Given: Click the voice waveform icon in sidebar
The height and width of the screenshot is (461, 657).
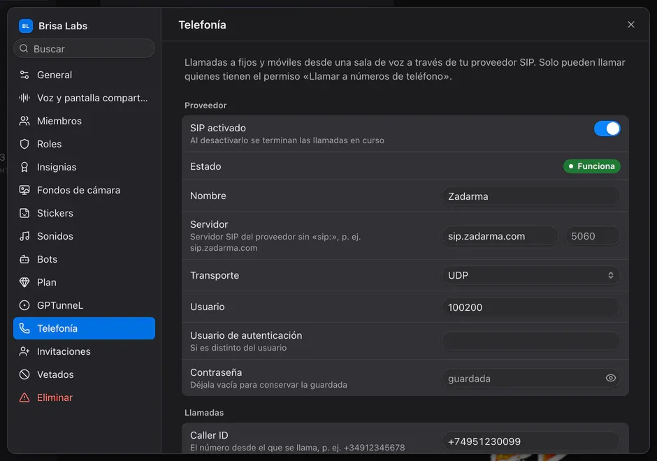Looking at the screenshot, I should (24, 98).
